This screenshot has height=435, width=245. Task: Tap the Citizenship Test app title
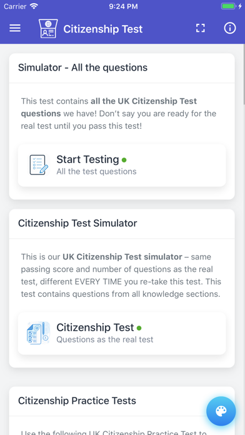(x=103, y=29)
